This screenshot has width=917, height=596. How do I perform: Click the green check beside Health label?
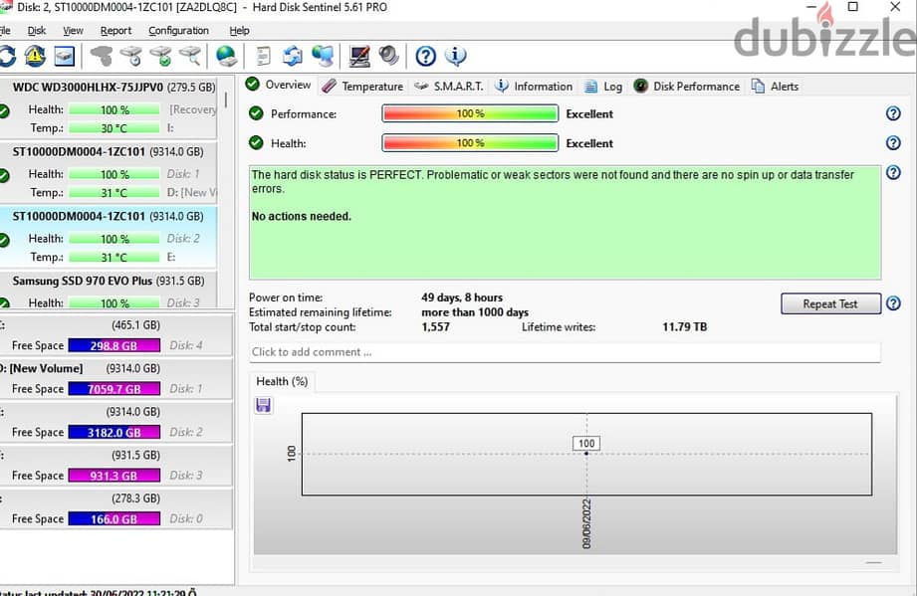256,142
